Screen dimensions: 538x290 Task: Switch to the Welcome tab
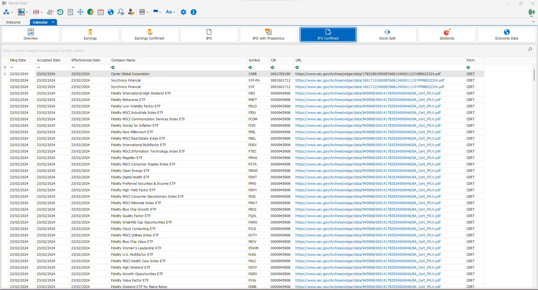[13, 22]
